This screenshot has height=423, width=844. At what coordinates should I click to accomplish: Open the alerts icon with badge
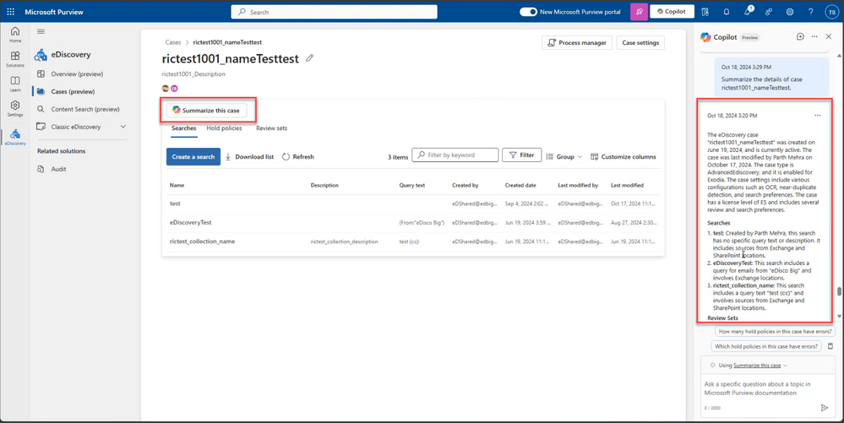click(748, 11)
